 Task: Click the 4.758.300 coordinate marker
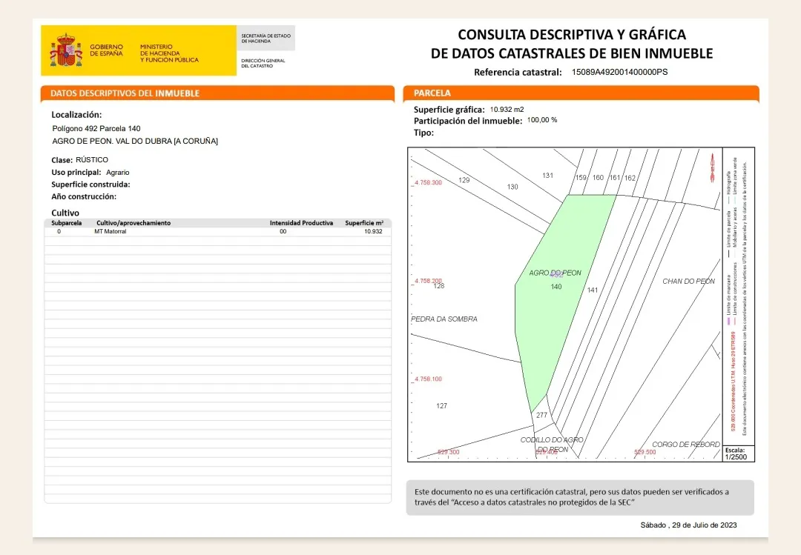point(428,182)
